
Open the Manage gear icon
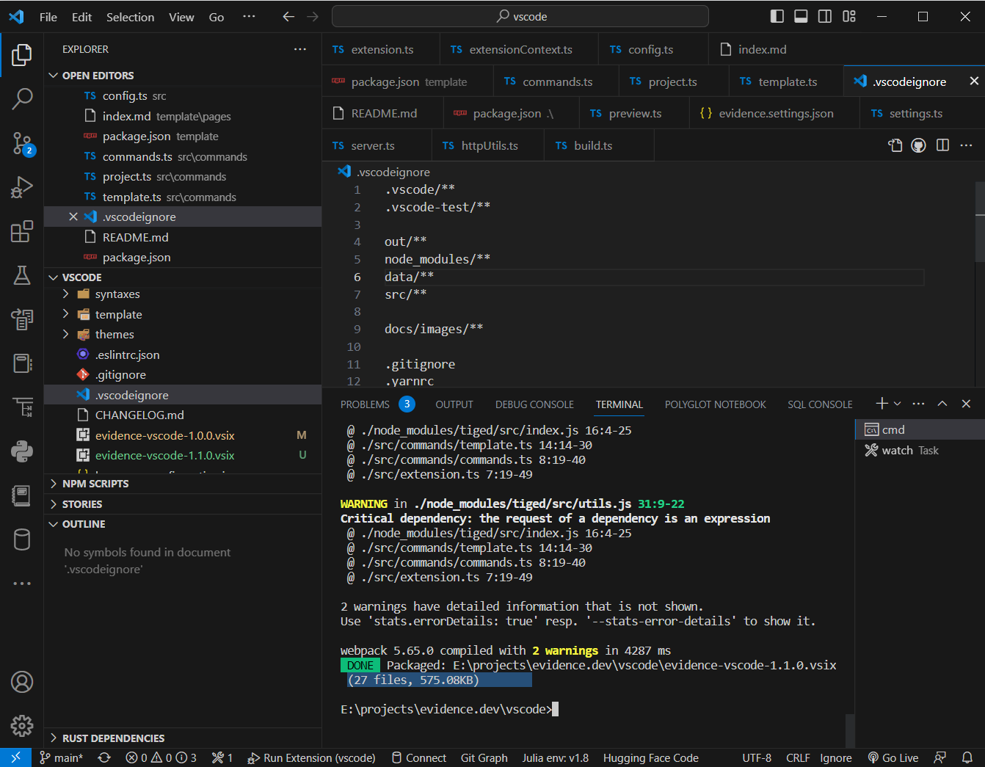(22, 726)
